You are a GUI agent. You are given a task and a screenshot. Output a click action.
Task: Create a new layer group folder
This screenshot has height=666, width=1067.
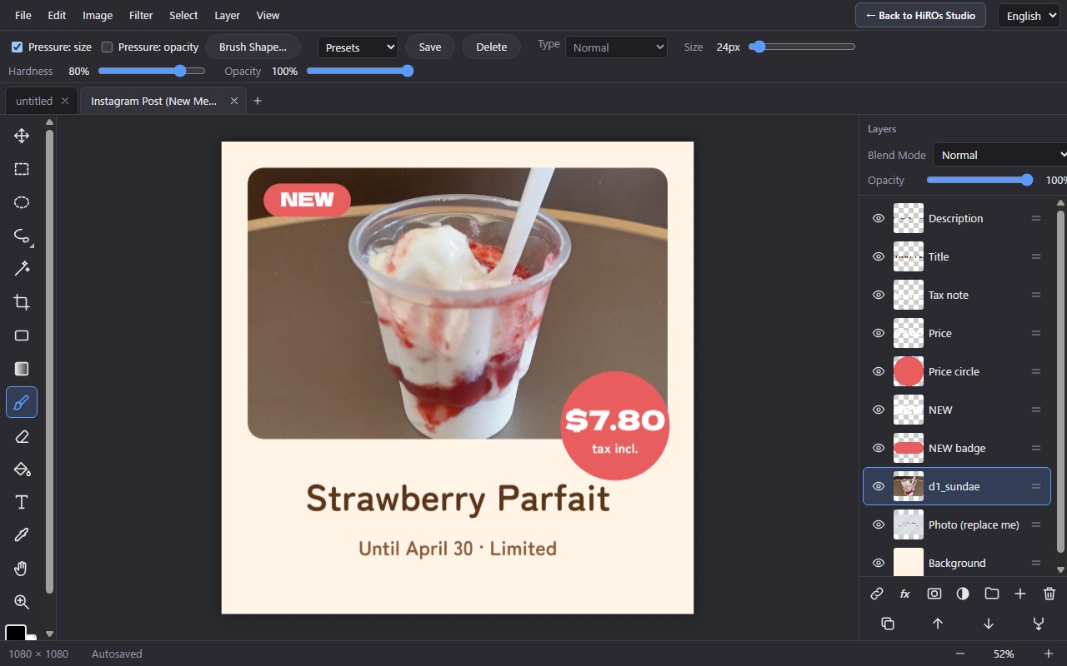991,594
